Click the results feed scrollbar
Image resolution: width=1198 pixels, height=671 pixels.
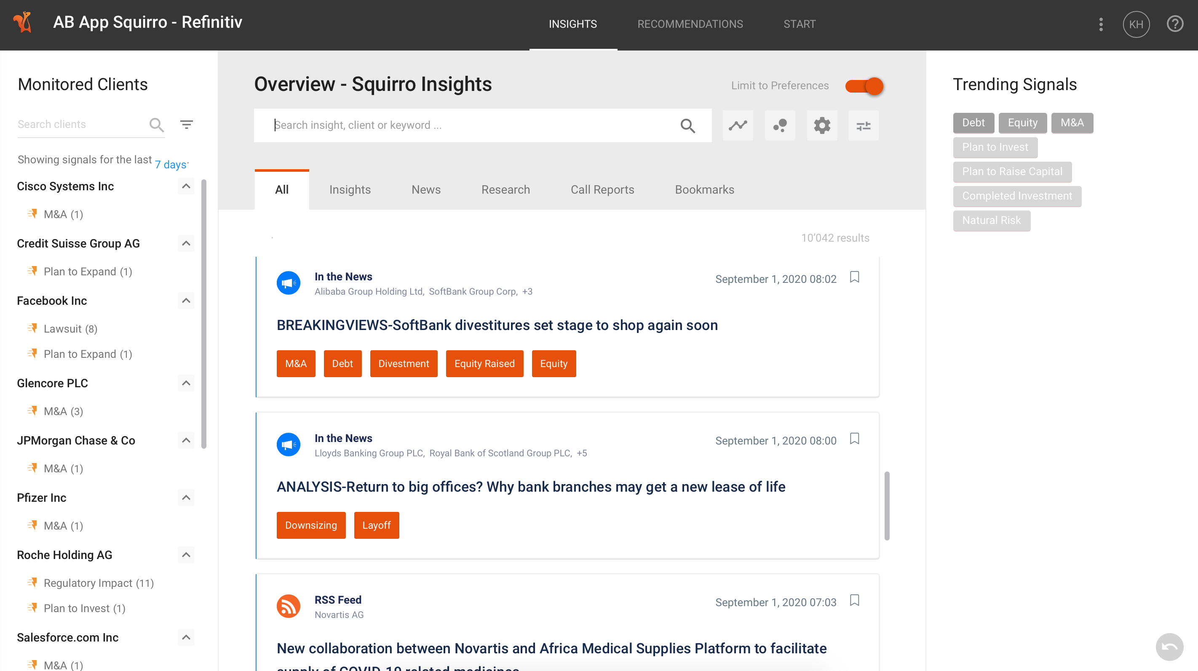887,506
